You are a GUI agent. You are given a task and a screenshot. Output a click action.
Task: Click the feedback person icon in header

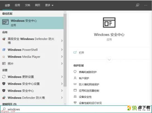[x=137, y=5]
